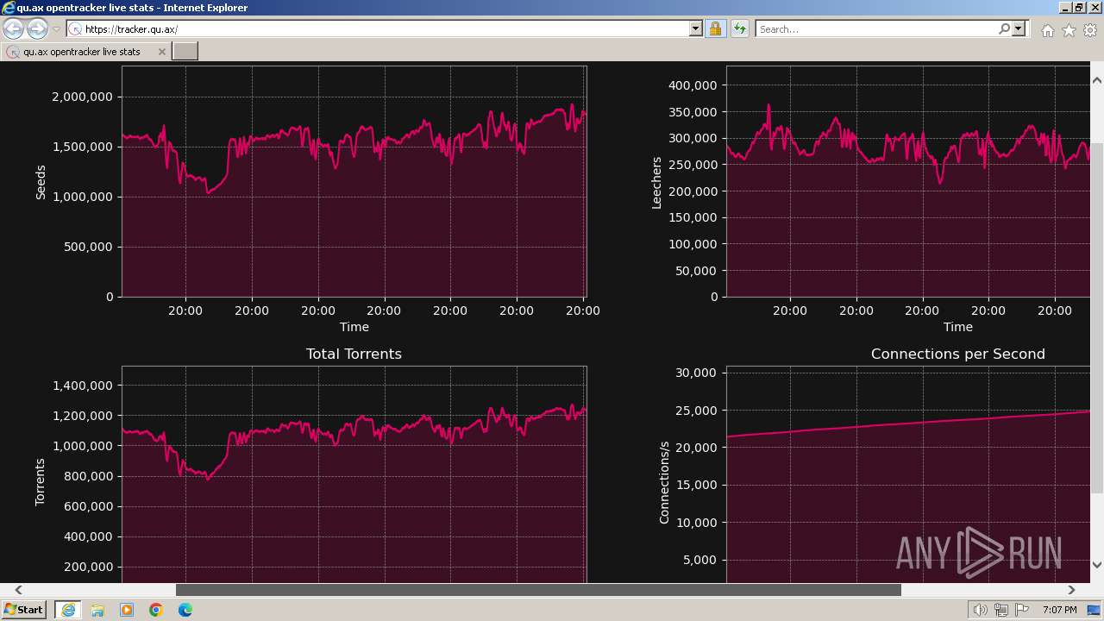This screenshot has width=1104, height=621.
Task: Open the Tools gear icon
Action: pos(1090,30)
